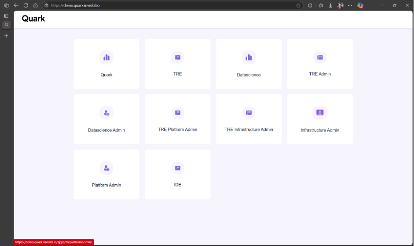Click the TRE Infrastructure Admin icon
The width and height of the screenshot is (414, 246).
[x=249, y=112]
